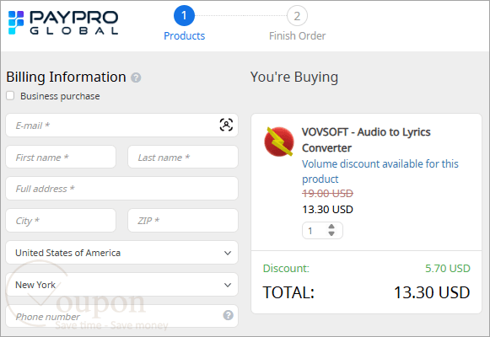This screenshot has height=337, width=490.
Task: Click the VOVSOFT product lightning icon
Action: pos(279,142)
